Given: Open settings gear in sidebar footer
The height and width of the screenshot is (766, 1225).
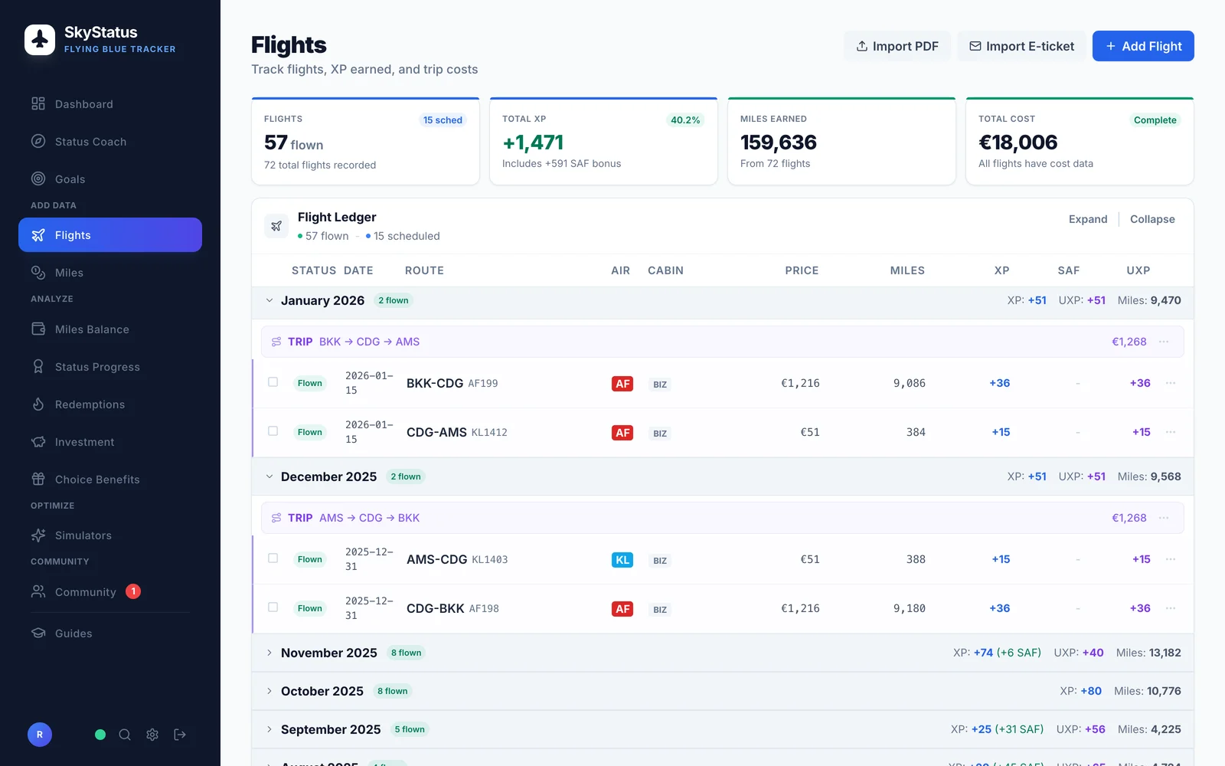Looking at the screenshot, I should [152, 735].
